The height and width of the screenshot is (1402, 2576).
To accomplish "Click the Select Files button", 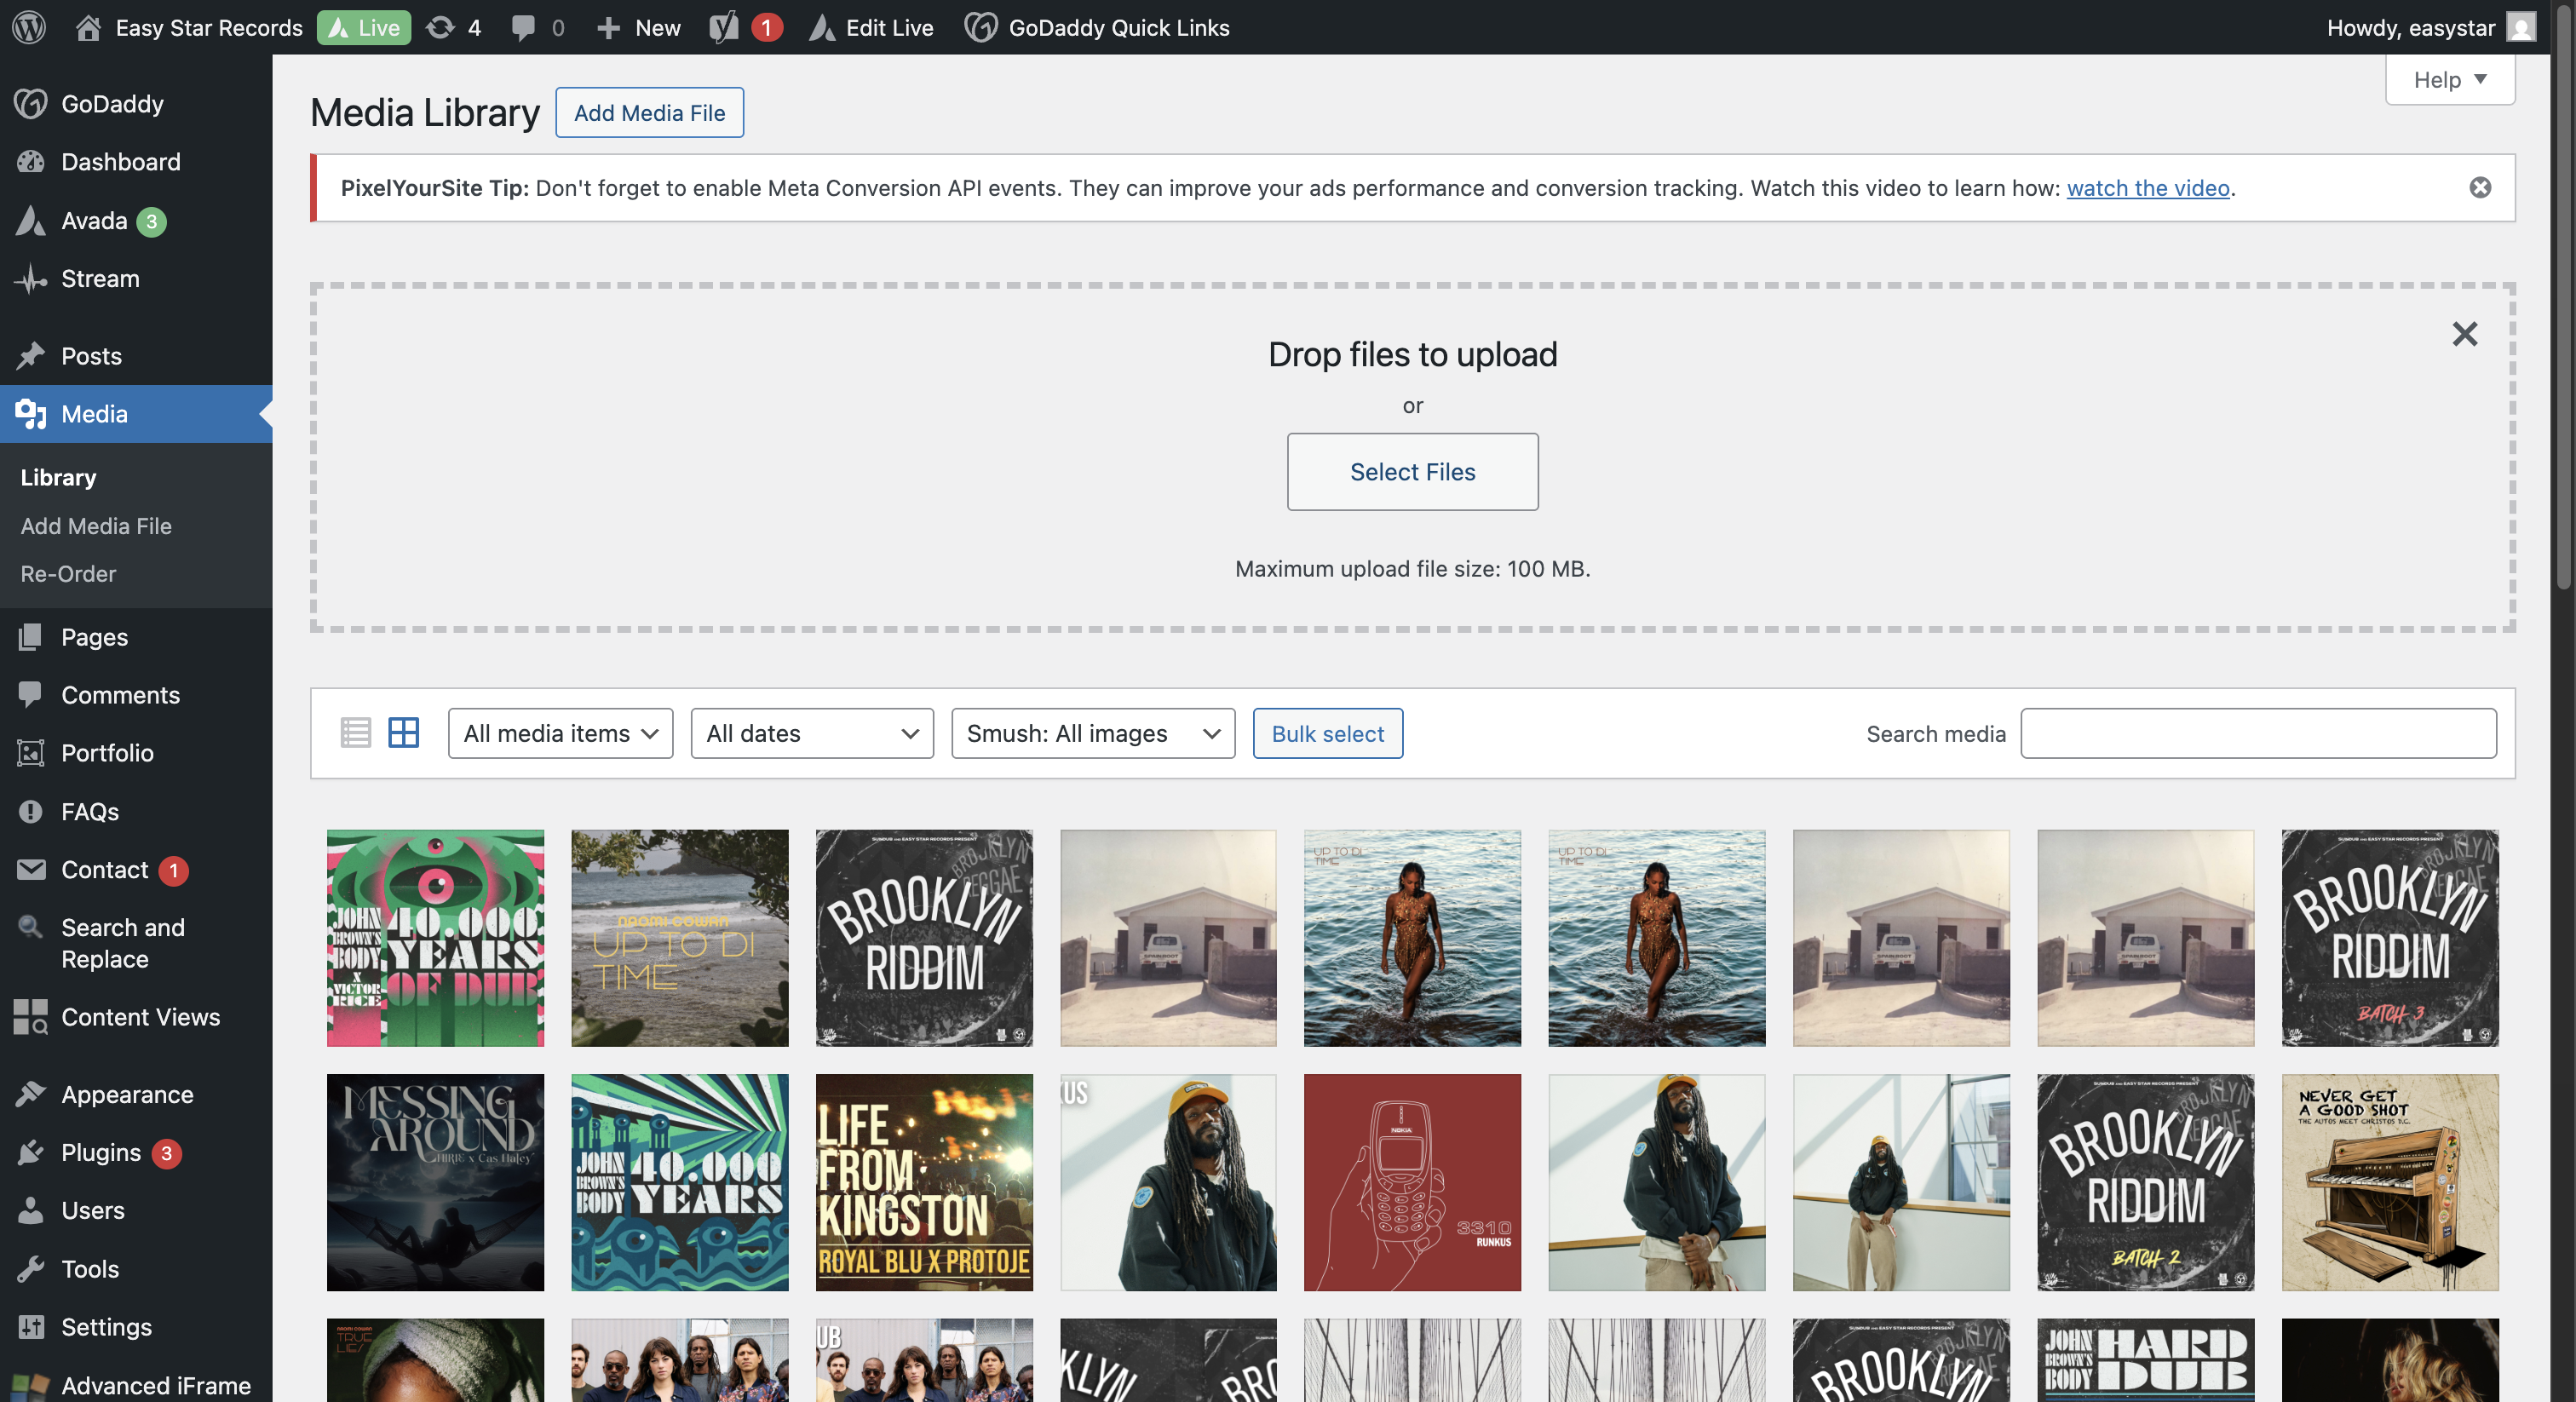I will pos(1412,472).
